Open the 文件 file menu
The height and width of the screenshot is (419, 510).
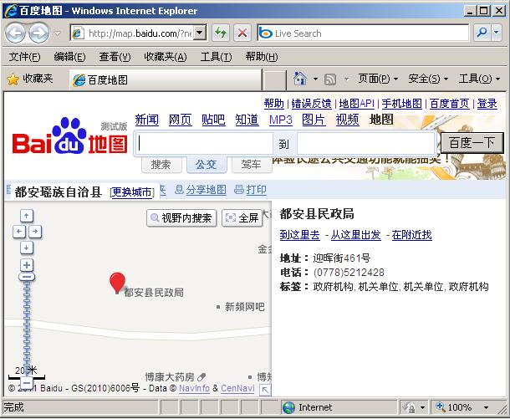pyautogui.click(x=24, y=57)
